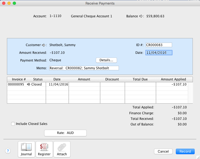Cancel the payment entry
This screenshot has height=159, width=200.
pyautogui.click(x=163, y=151)
